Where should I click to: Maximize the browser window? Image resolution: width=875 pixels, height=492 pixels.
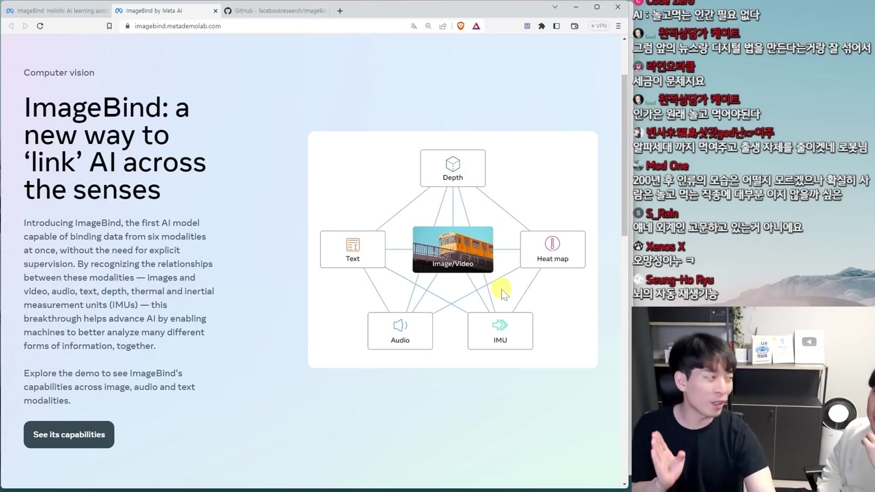click(x=597, y=7)
